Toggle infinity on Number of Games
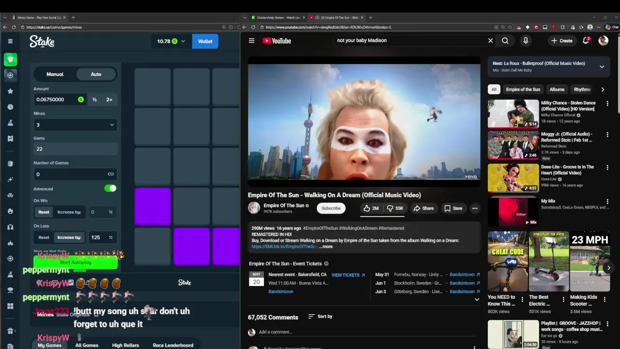This screenshot has height=349, width=620. pos(111,174)
